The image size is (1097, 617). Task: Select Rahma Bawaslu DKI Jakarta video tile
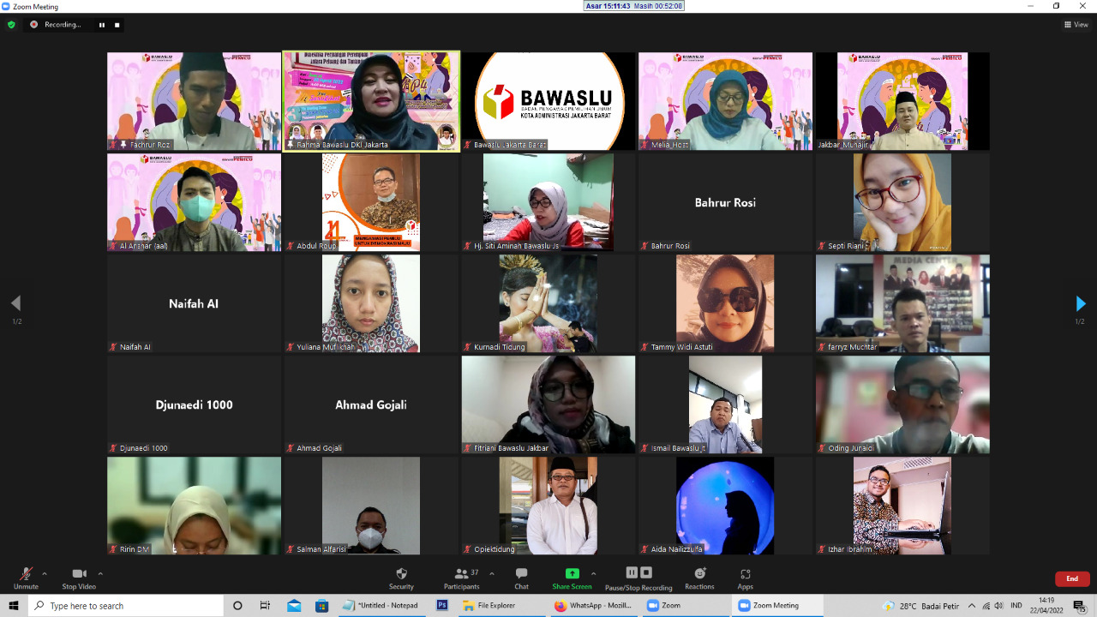pos(371,100)
